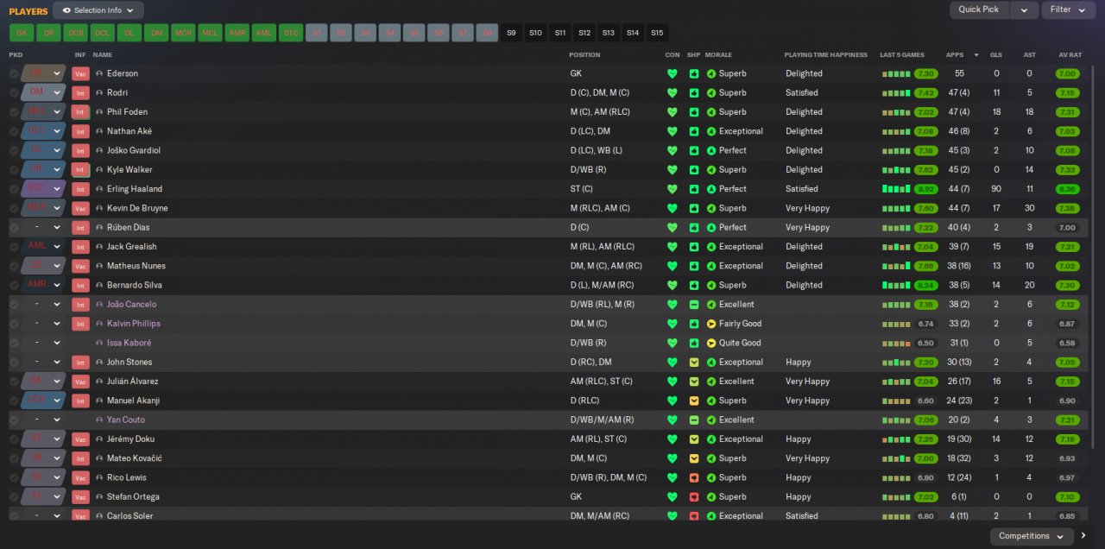Toggle the picked checkmark for João Cancelo
This screenshot has height=549, width=1105.
click(14, 305)
